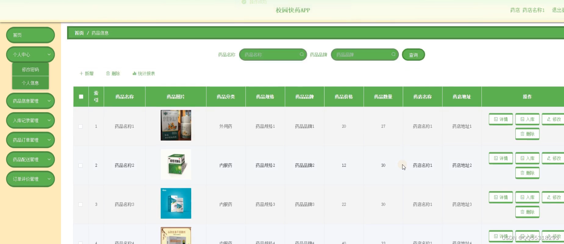Check the row for 药品名称1

(x=80, y=126)
